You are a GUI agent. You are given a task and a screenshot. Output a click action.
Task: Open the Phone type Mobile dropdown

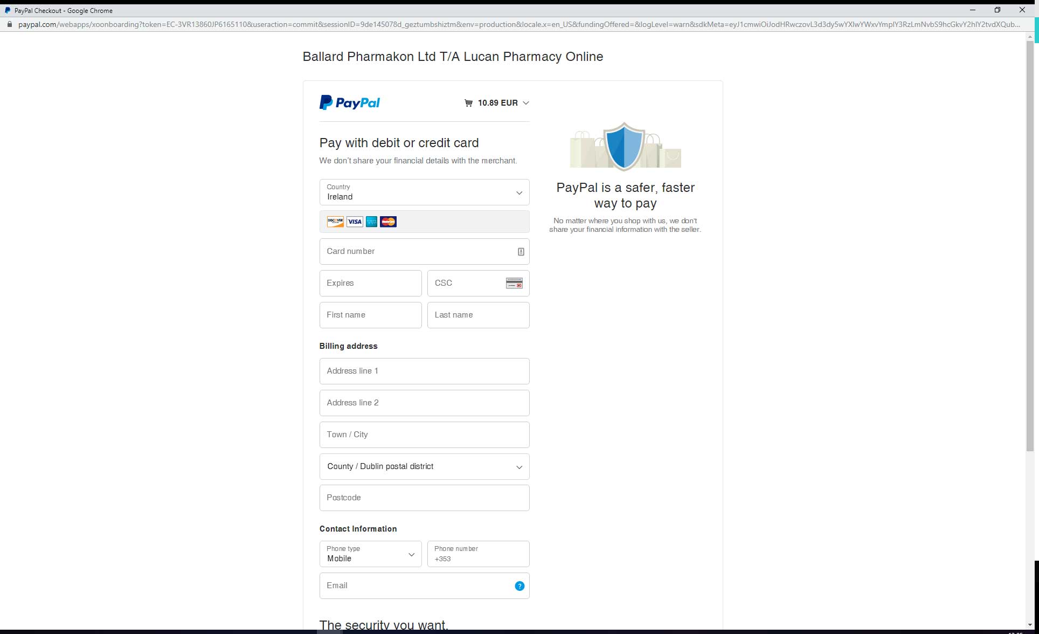click(x=370, y=554)
